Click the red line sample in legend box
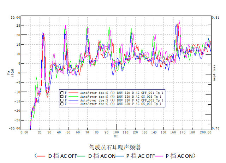226x163 pixels. (73, 92)
